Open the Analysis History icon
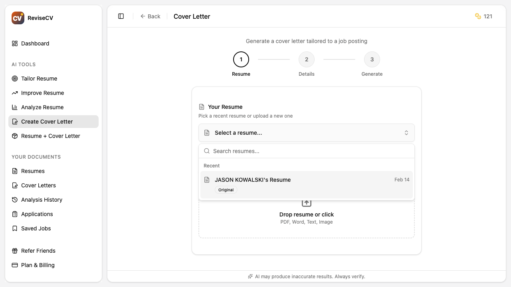This screenshot has width=511, height=287. pyautogui.click(x=14, y=200)
